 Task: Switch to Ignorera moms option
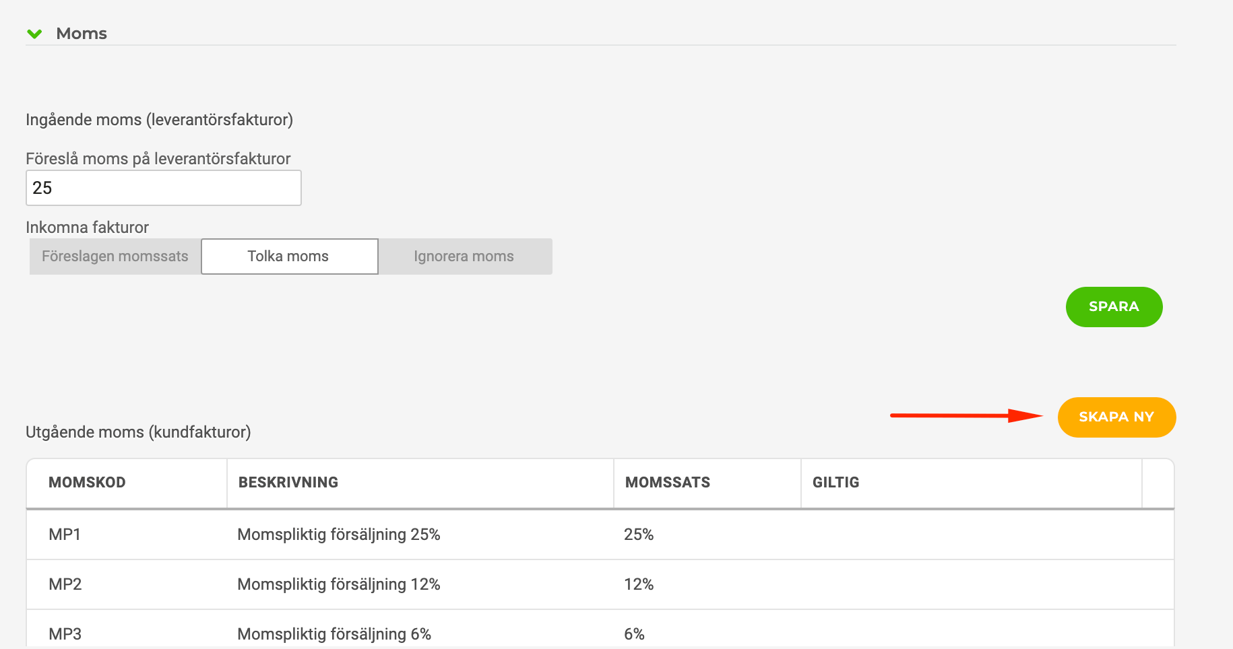click(464, 257)
